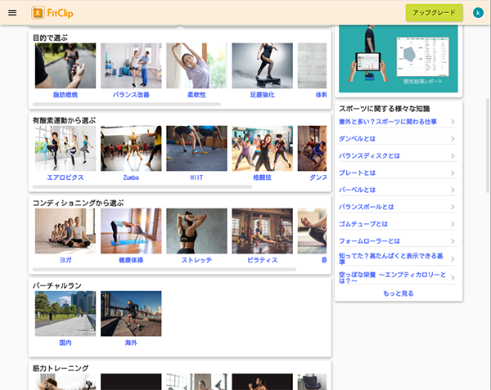
Task: Click the FitClip logo icon
Action: 38,12
